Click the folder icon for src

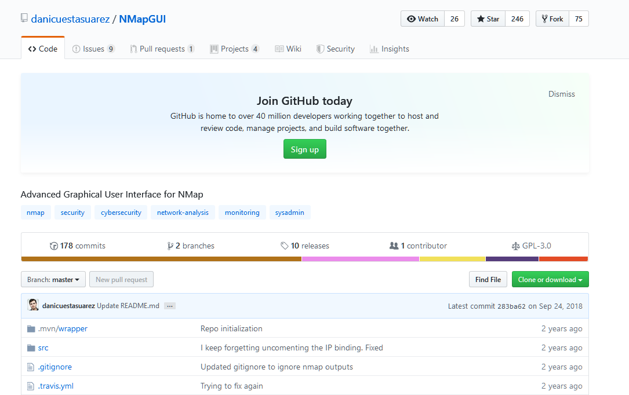pyautogui.click(x=31, y=348)
